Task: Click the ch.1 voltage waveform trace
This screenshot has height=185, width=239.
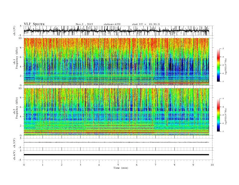Action: 116,31
